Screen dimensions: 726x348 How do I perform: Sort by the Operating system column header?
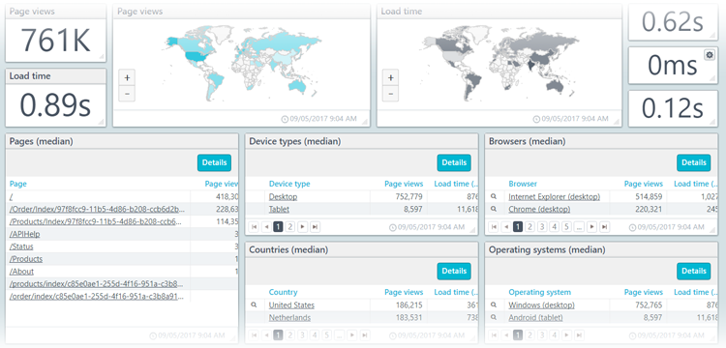pos(540,292)
